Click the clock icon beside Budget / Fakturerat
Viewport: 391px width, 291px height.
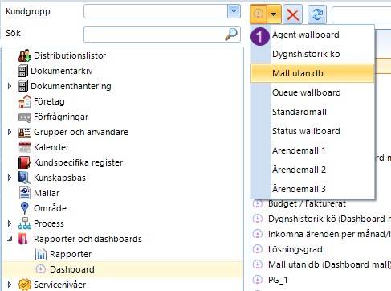click(x=258, y=204)
